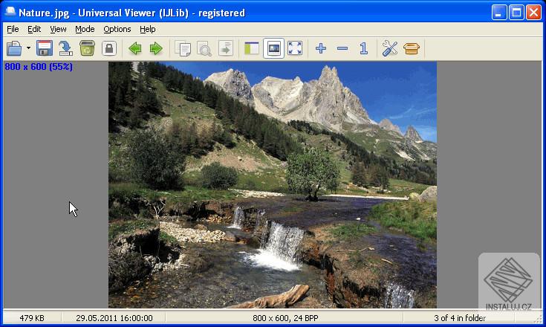The height and width of the screenshot is (327, 546).
Task: Maximize the Universal Viewer window
Action: [516, 13]
